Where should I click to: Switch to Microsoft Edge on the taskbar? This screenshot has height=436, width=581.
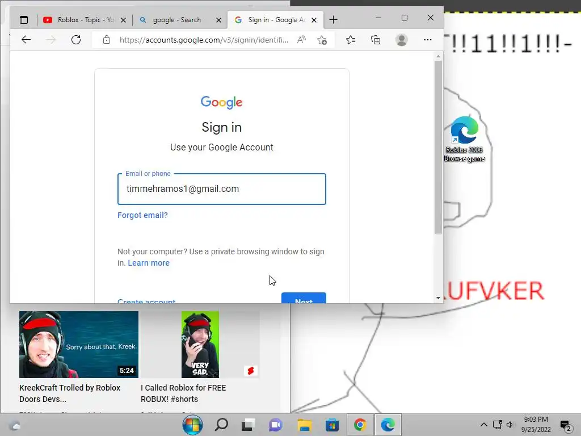(x=388, y=425)
